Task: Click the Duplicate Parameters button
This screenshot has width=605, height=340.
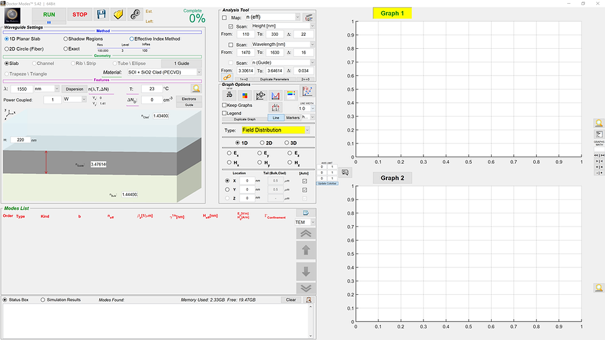Action: click(x=274, y=79)
